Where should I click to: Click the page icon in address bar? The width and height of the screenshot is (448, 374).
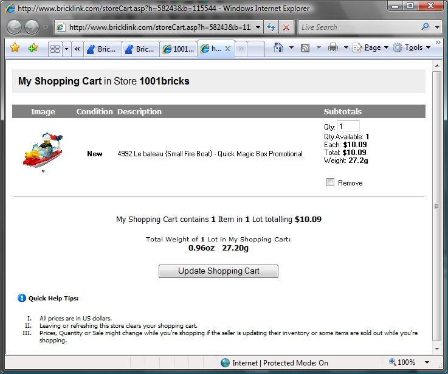(x=61, y=27)
